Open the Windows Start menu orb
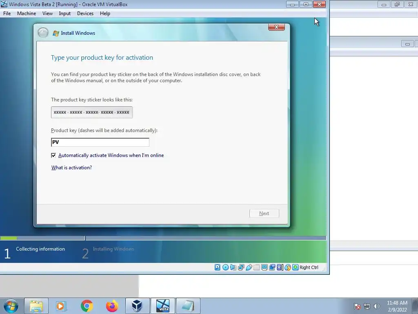 point(11,306)
